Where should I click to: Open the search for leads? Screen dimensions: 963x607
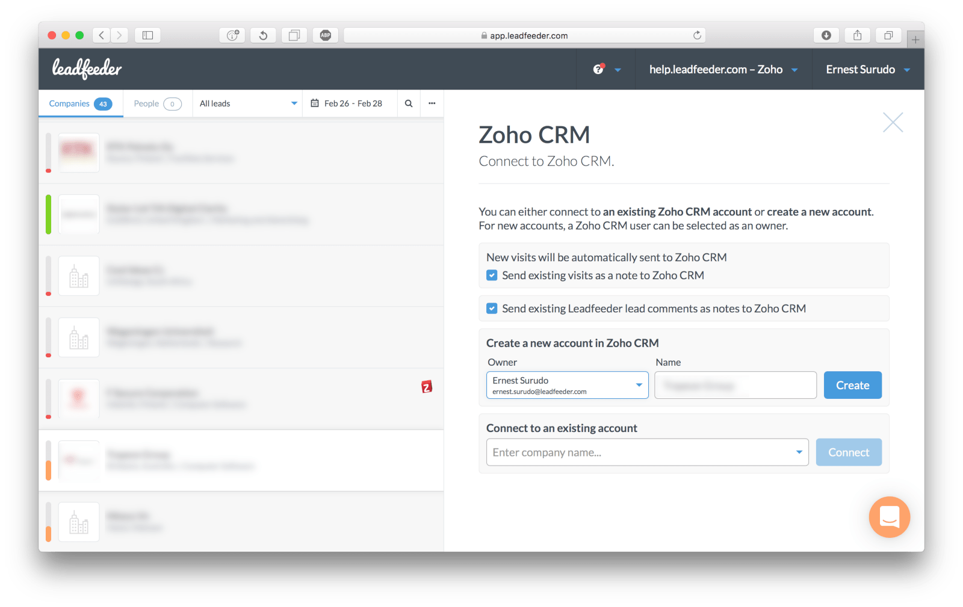[408, 103]
